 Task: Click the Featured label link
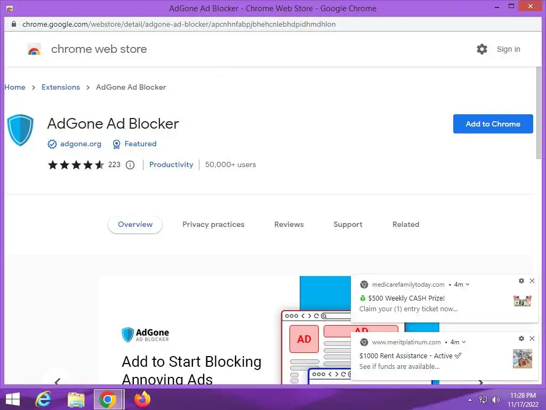pyautogui.click(x=140, y=144)
